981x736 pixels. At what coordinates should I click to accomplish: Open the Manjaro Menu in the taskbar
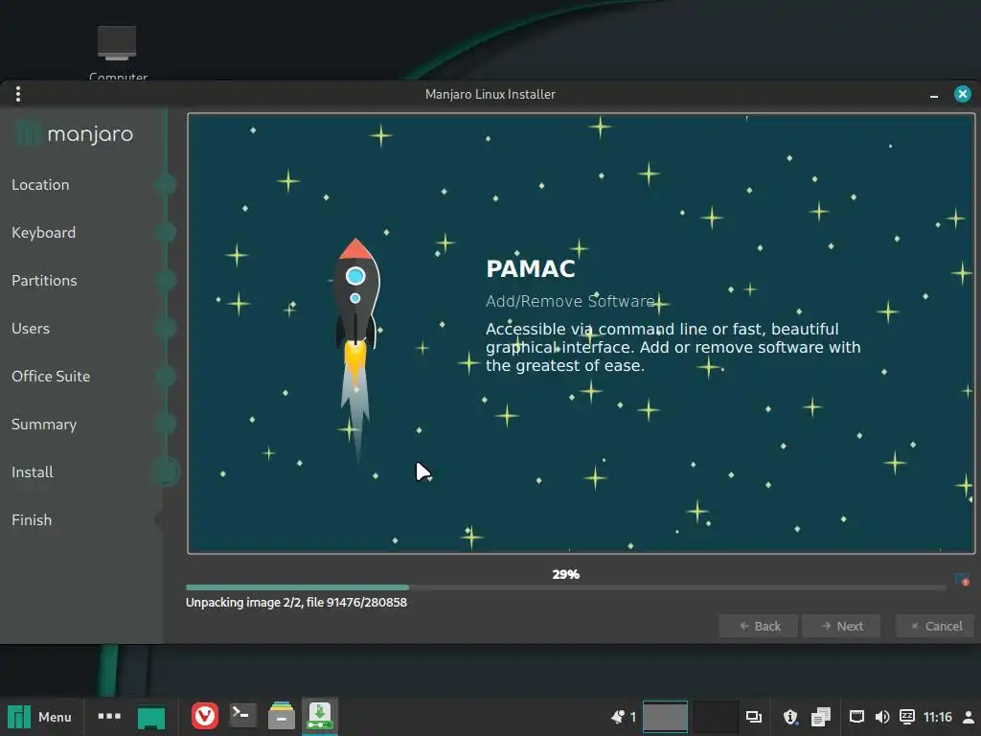click(x=40, y=717)
